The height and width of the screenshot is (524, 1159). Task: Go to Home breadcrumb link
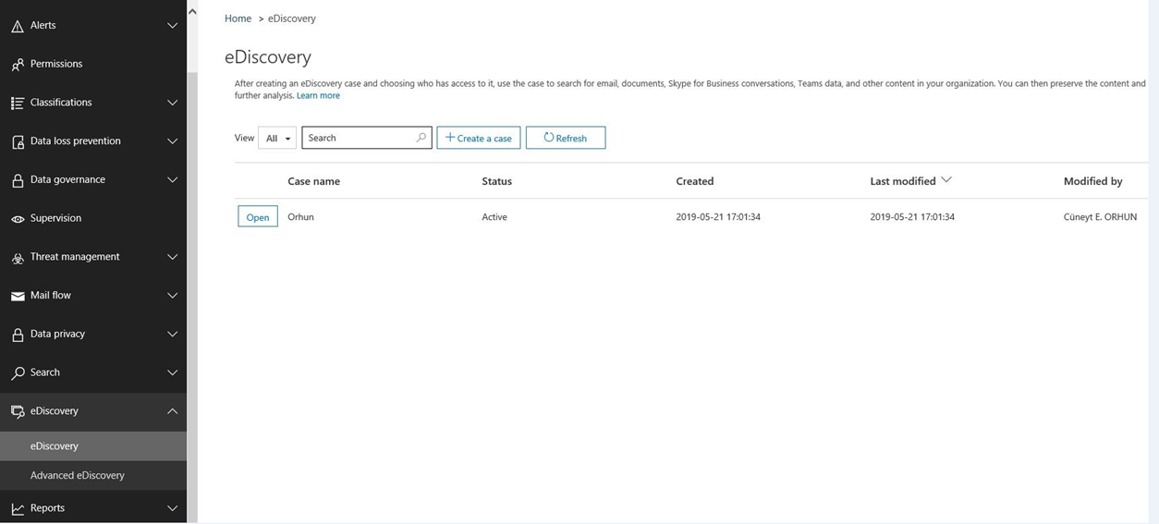tap(238, 18)
